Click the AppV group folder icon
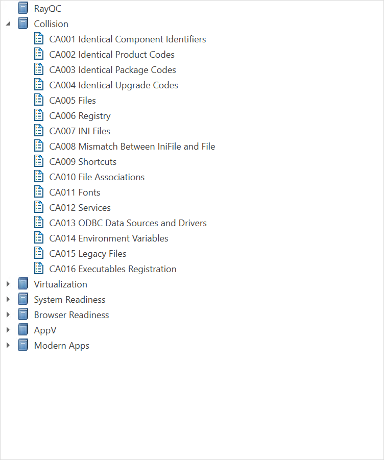Viewport: 384px width, 460px height. (22, 329)
